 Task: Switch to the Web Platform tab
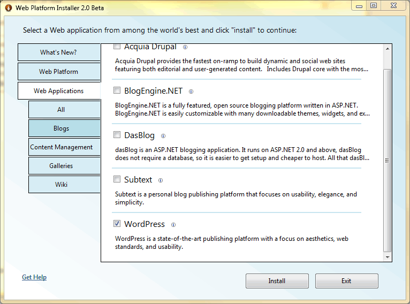click(59, 72)
